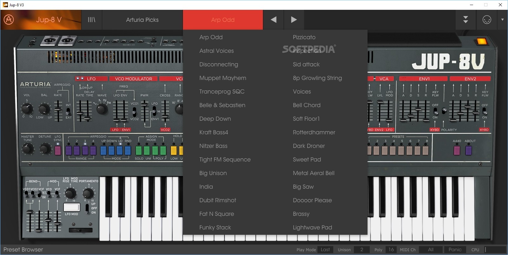Select the Rotterdhammer preset
Screen dimensions: 508x255
[314, 132]
